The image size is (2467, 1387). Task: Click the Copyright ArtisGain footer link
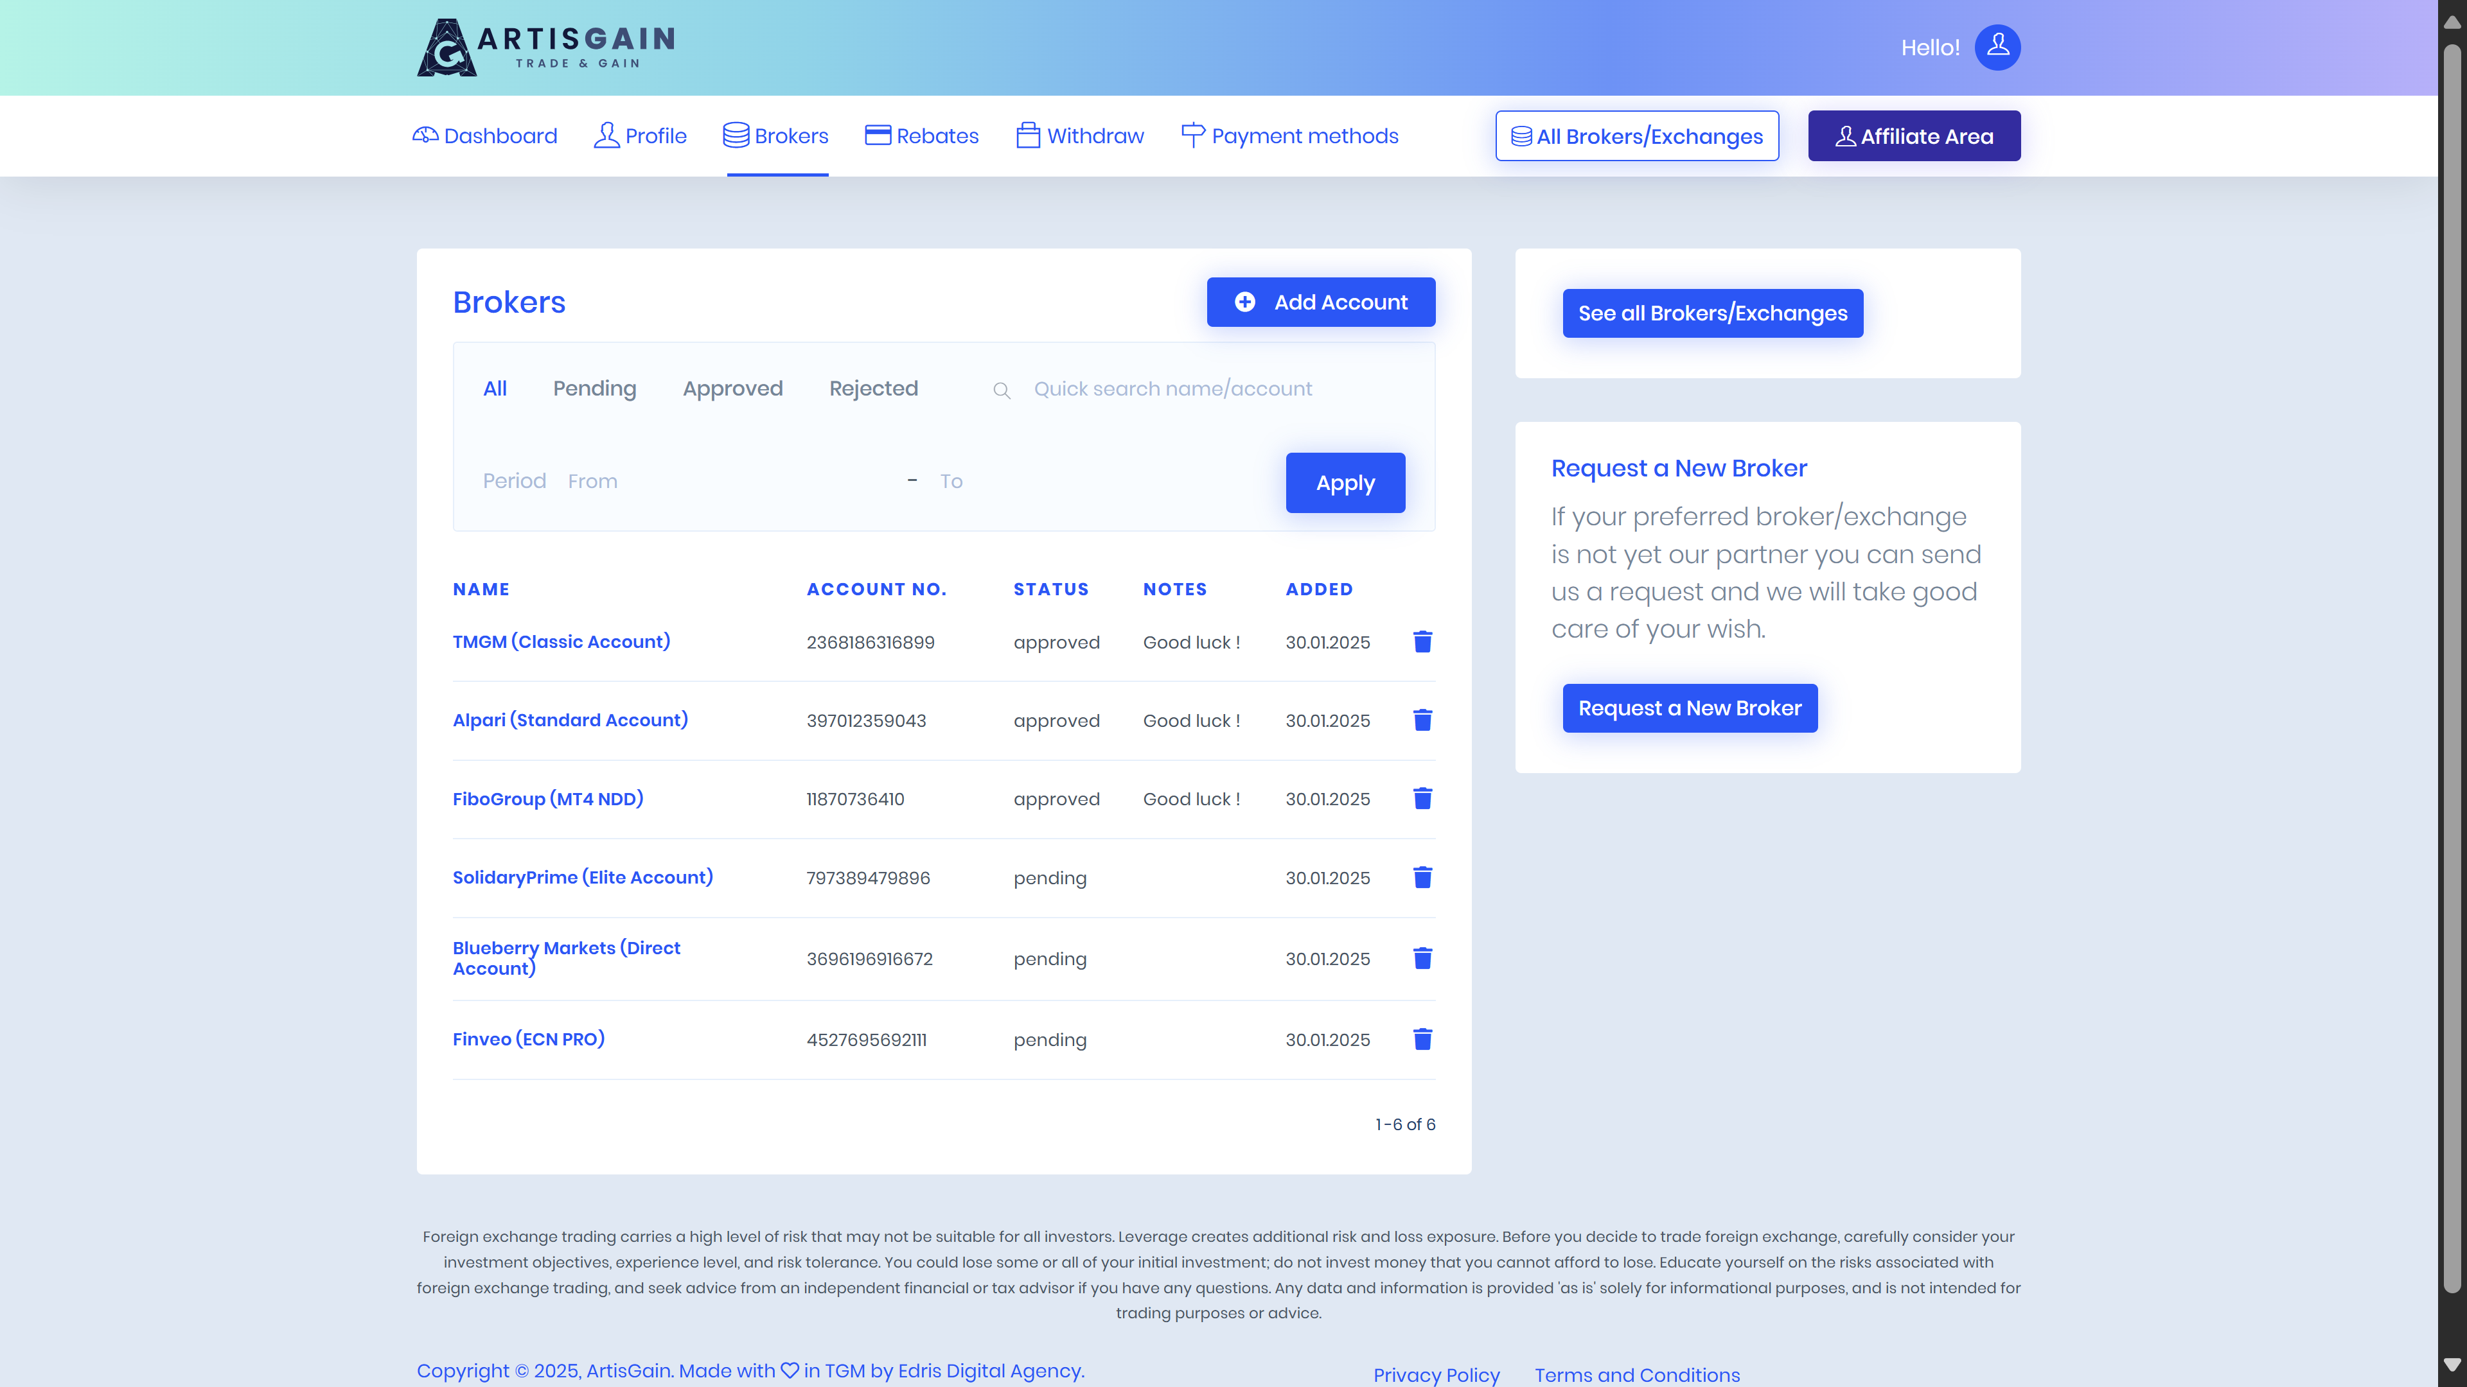tap(750, 1371)
